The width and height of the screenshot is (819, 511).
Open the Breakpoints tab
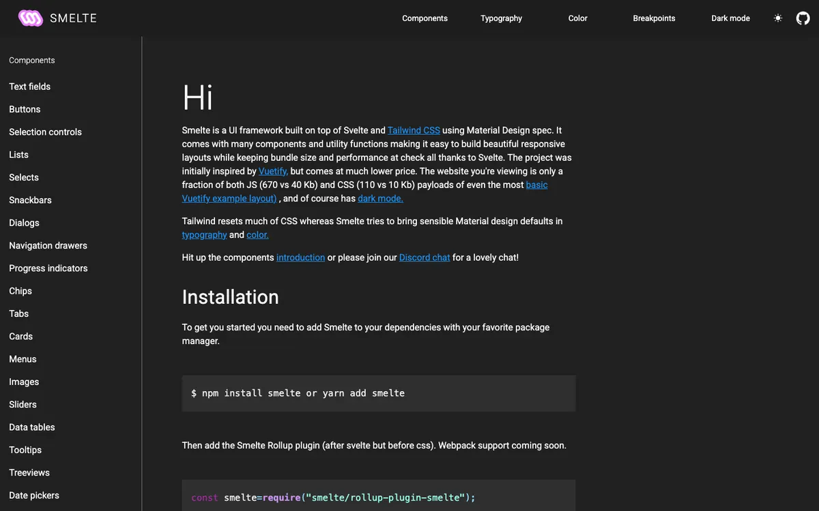pos(654,18)
